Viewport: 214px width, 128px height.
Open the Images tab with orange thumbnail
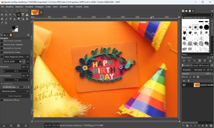tap(11, 35)
